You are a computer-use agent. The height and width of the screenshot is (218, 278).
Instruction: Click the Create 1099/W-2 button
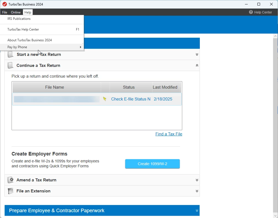152,164
